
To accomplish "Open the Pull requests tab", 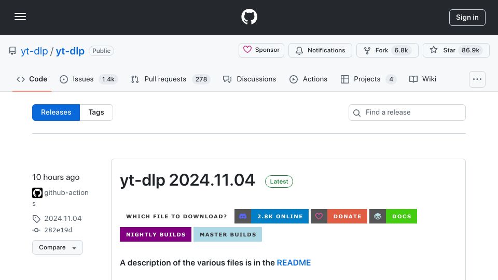I will click(x=170, y=79).
